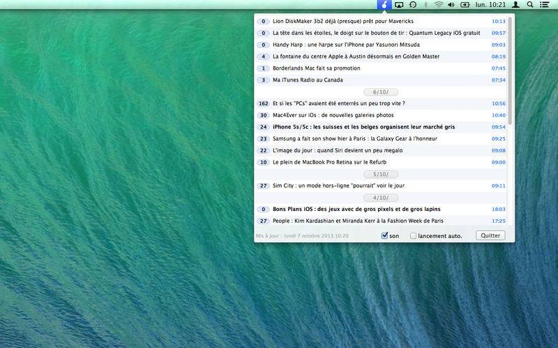Open Notification Center list icon
Screen dimensions: 558x348
click(x=544, y=5)
